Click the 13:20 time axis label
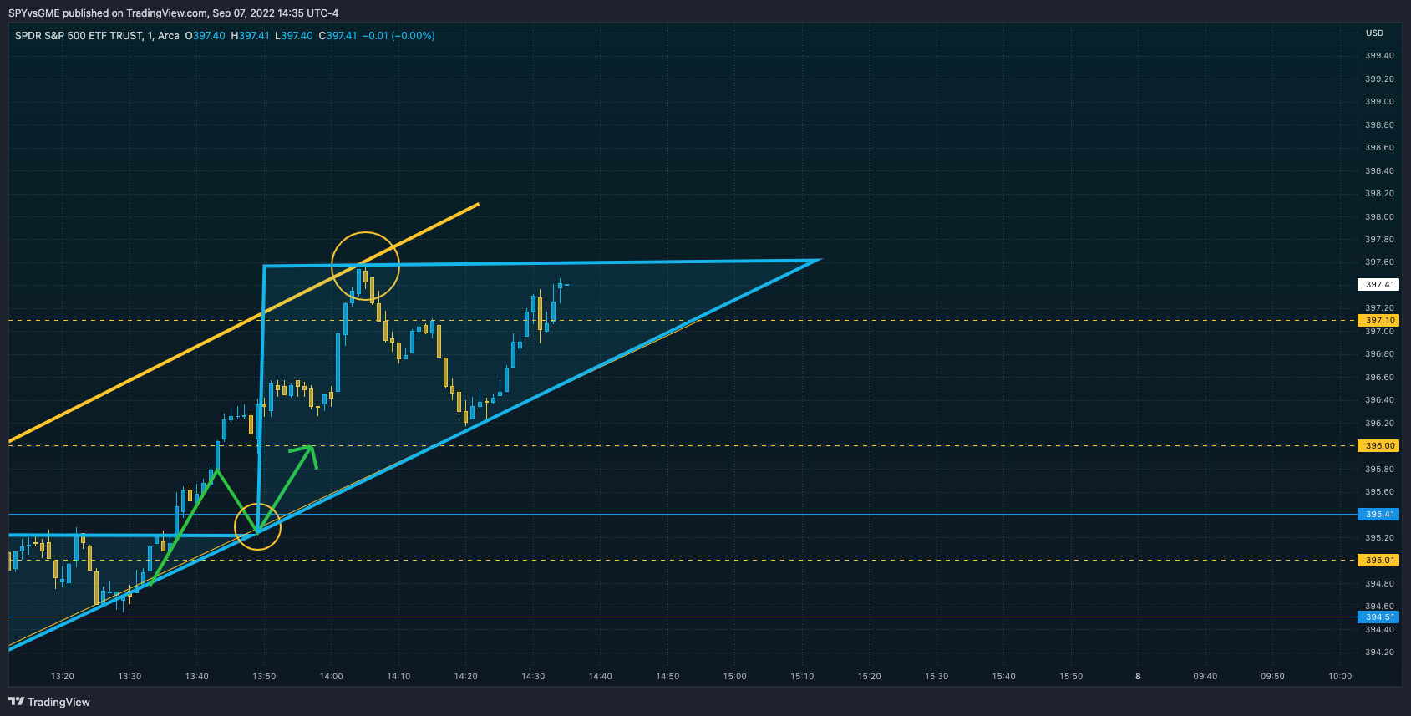 (x=63, y=677)
